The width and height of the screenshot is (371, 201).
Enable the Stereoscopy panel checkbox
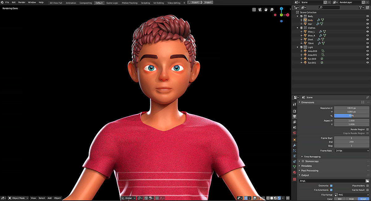click(303, 161)
